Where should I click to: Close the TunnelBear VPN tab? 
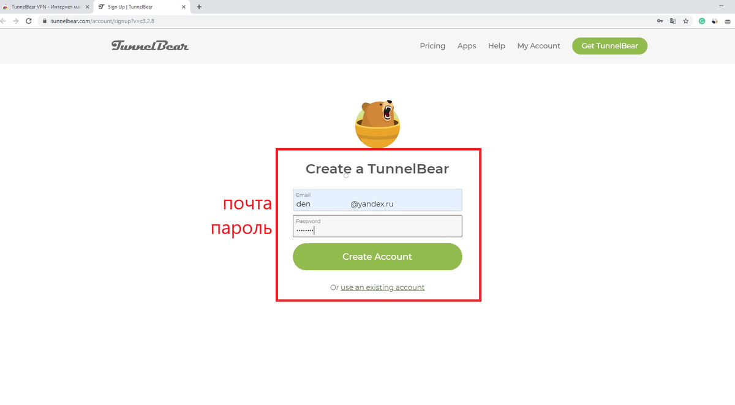(x=88, y=7)
